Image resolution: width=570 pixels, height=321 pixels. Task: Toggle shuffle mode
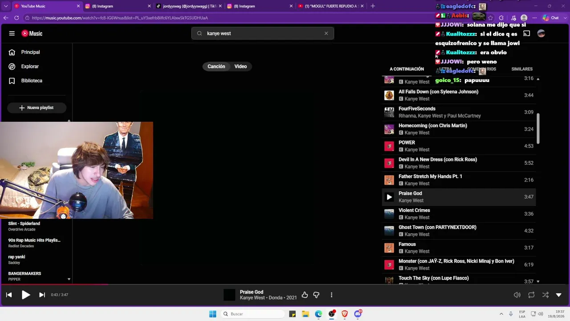(x=546, y=295)
